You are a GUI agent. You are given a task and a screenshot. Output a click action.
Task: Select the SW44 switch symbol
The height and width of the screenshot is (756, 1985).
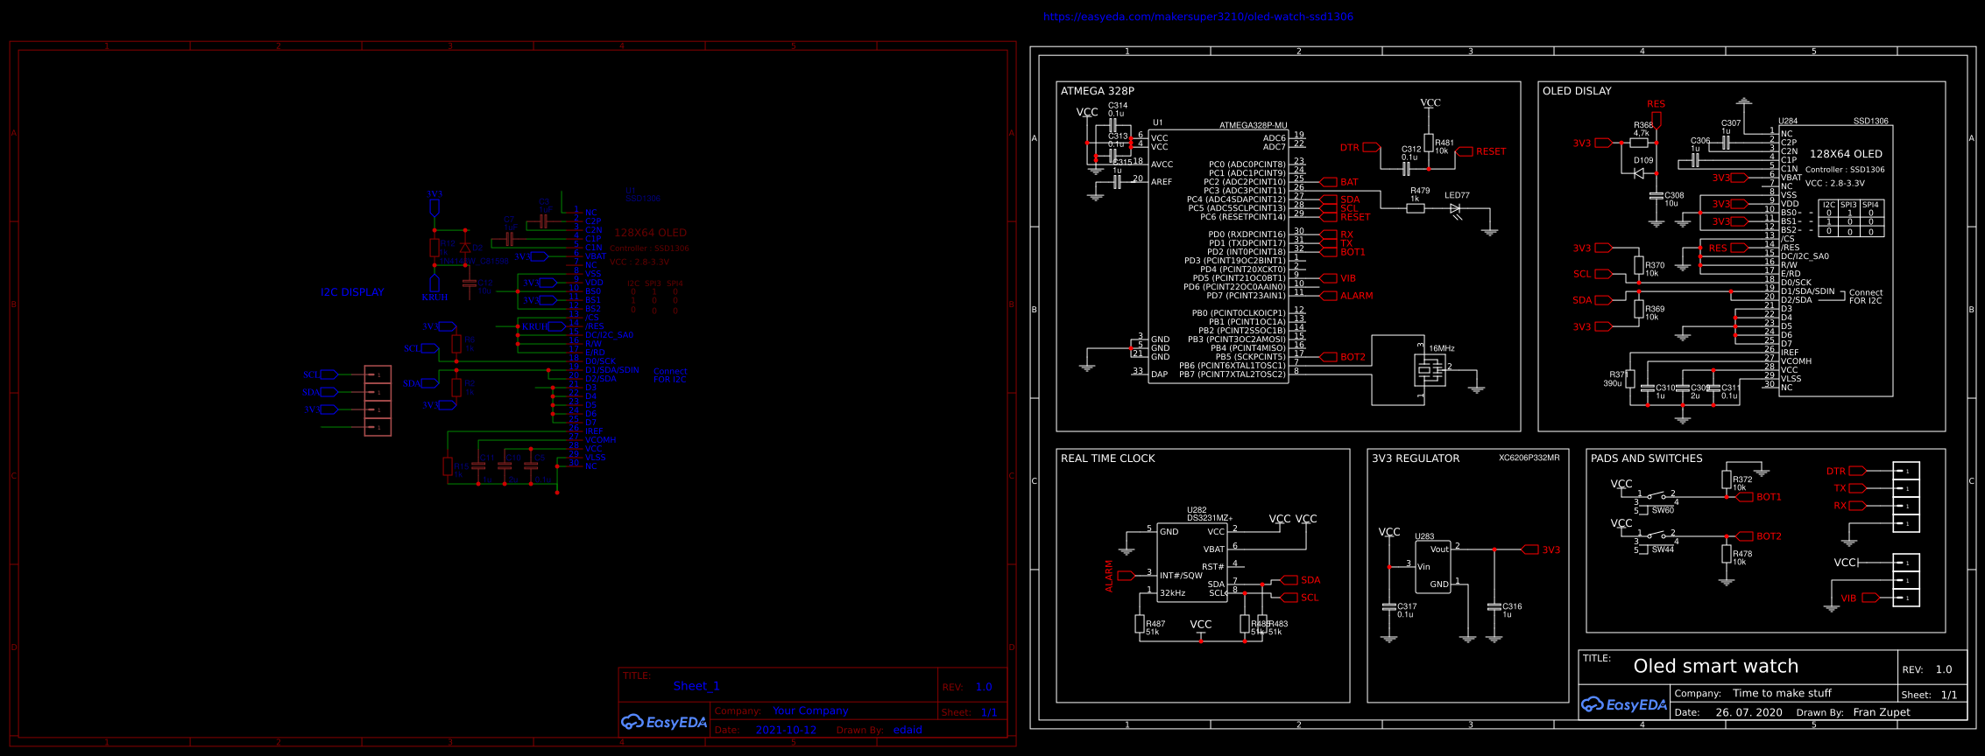(1656, 536)
